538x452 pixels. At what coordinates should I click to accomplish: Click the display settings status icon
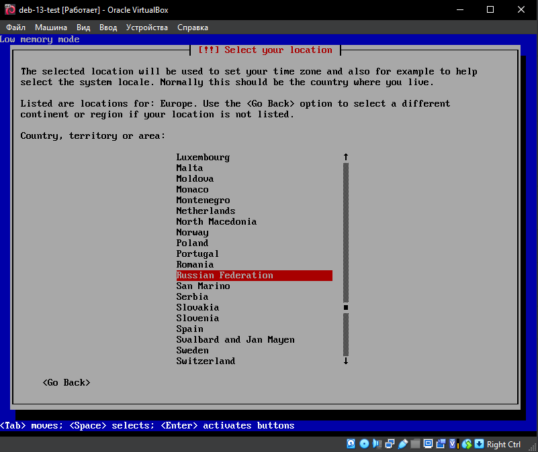tap(428, 444)
